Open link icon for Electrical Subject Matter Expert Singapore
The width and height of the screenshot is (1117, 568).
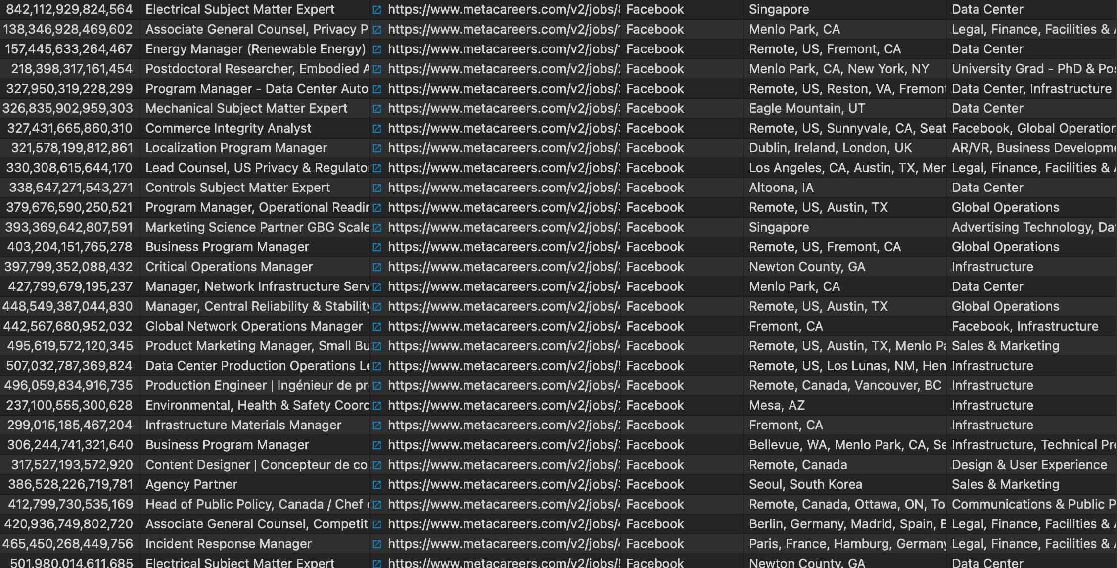(x=377, y=9)
